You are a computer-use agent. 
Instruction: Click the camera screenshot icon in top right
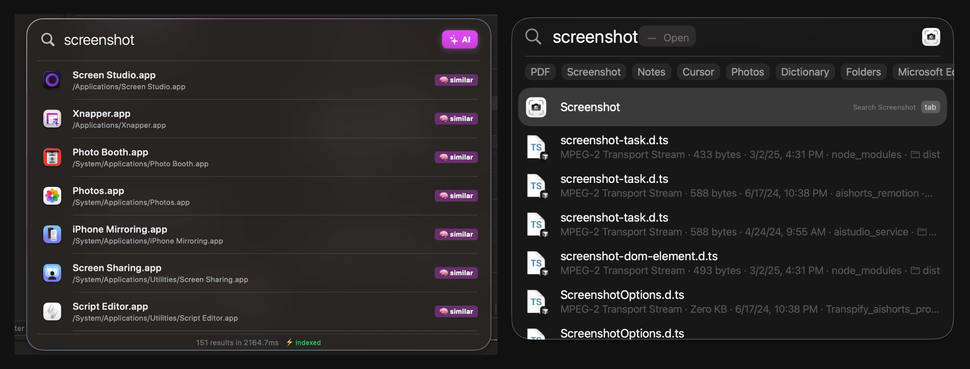pyautogui.click(x=931, y=37)
